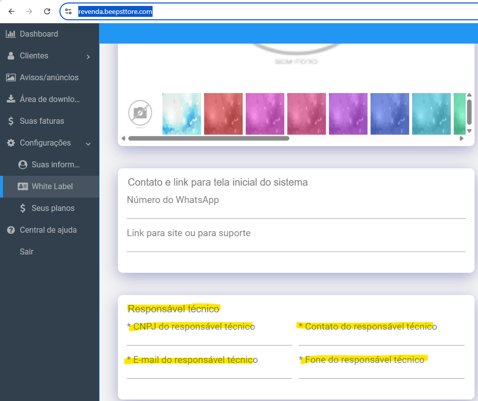Screen dimensions: 478x401
Task: Select the Seus planos submenu item
Action: (50, 208)
